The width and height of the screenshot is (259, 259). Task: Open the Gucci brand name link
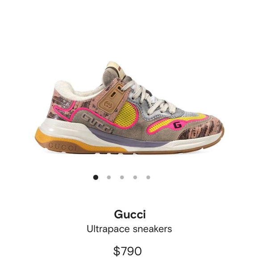click(x=130, y=214)
